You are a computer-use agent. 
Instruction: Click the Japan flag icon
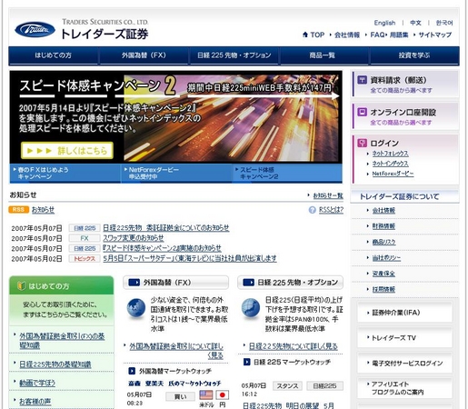[223, 394]
